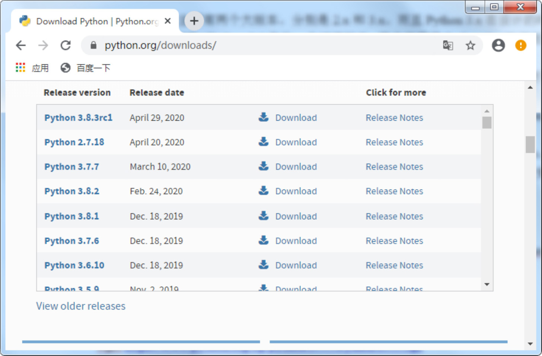The image size is (542, 356).
Task: Open Release Notes for Python 3.7.7
Action: point(394,167)
